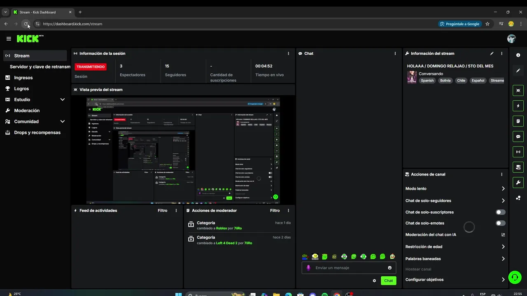Open Filtro in Acciones de moderador
Viewport: 527px width, 296px height.
pyautogui.click(x=275, y=210)
